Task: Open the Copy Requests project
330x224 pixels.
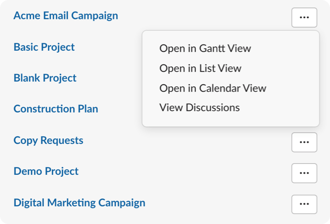Action: tap(48, 140)
